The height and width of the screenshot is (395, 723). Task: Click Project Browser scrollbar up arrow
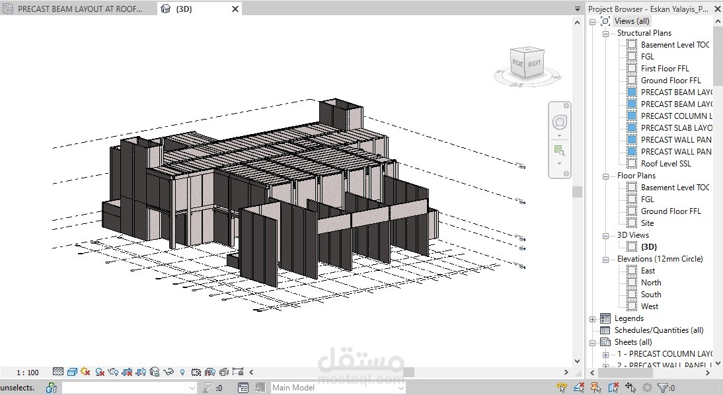[x=718, y=21]
